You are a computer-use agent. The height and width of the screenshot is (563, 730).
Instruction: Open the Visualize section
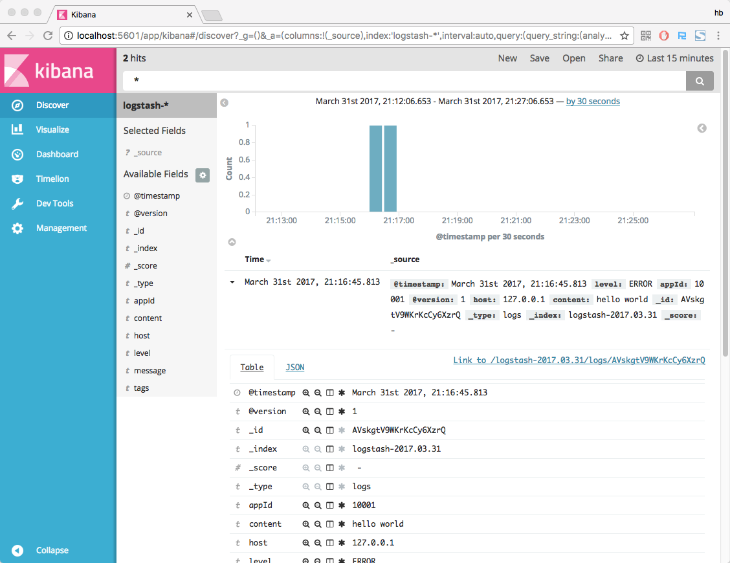point(58,130)
